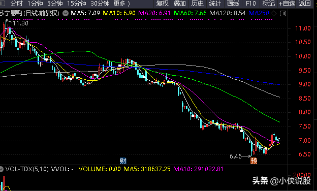
Task: Click the 叠加 overlay button
Action: pyautogui.click(x=180, y=3)
